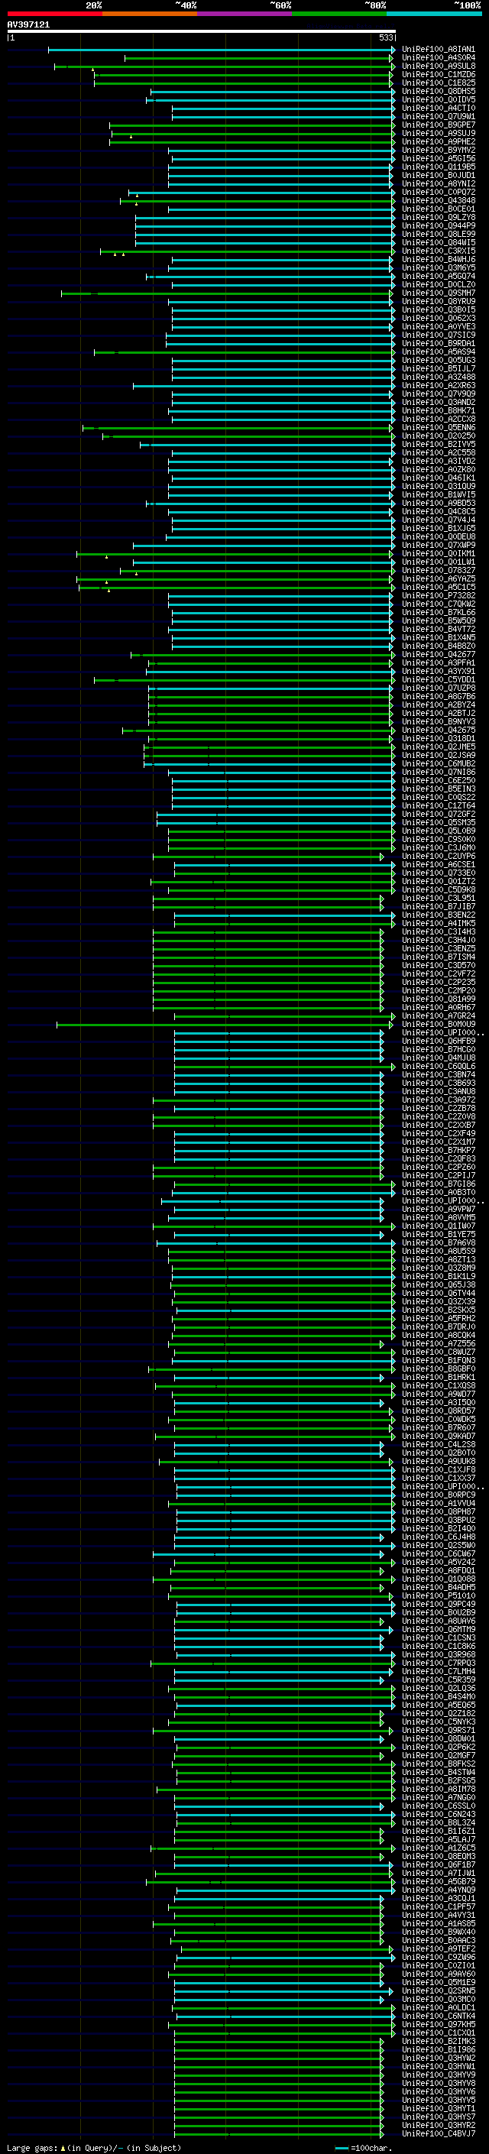This screenshot has height=2154, width=489.
Task: Select the UniRef100_Q944P9 label
Action: 438,225
